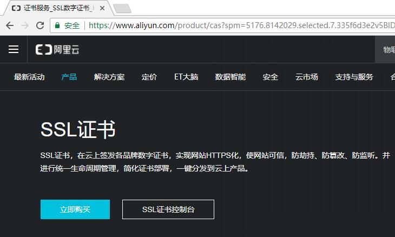
Task: Go back with the browser back arrow
Action: [10, 25]
